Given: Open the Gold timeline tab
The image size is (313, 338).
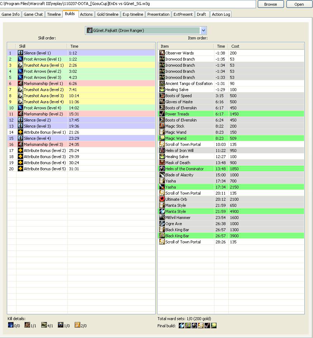Looking at the screenshot, I should pos(108,14).
